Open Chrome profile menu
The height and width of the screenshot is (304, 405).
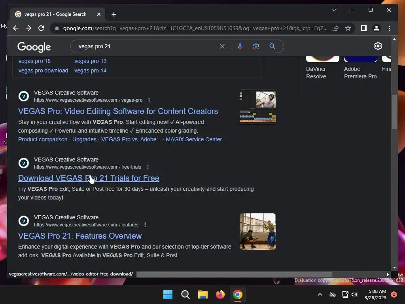[x=377, y=28]
